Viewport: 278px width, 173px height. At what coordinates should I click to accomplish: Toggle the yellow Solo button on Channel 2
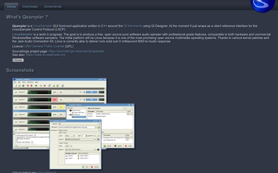pyautogui.click(x=61, y=107)
